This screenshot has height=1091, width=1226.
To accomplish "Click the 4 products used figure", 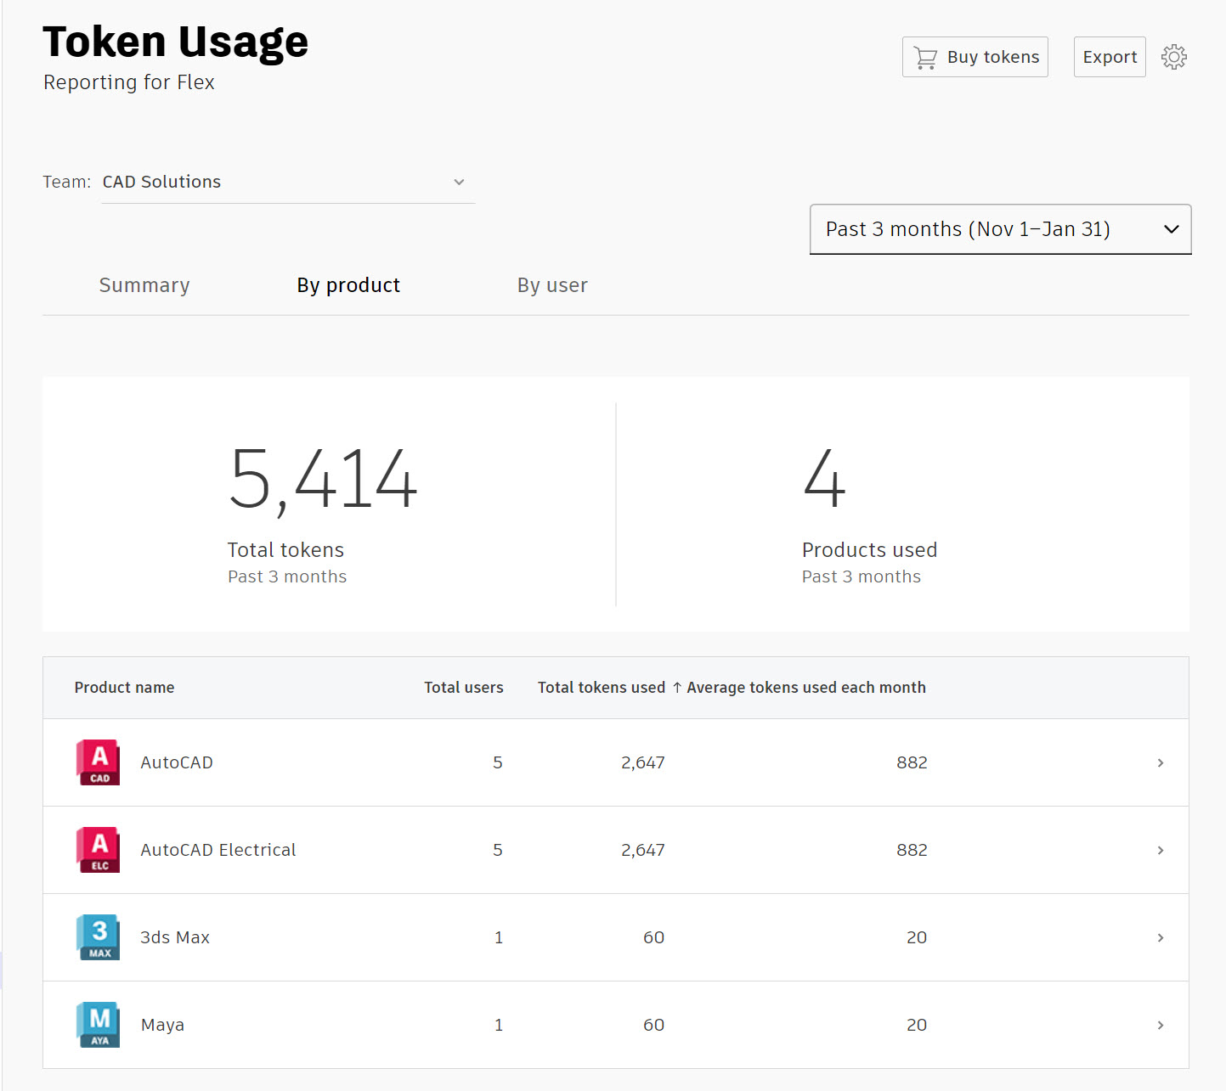I will (x=824, y=479).
